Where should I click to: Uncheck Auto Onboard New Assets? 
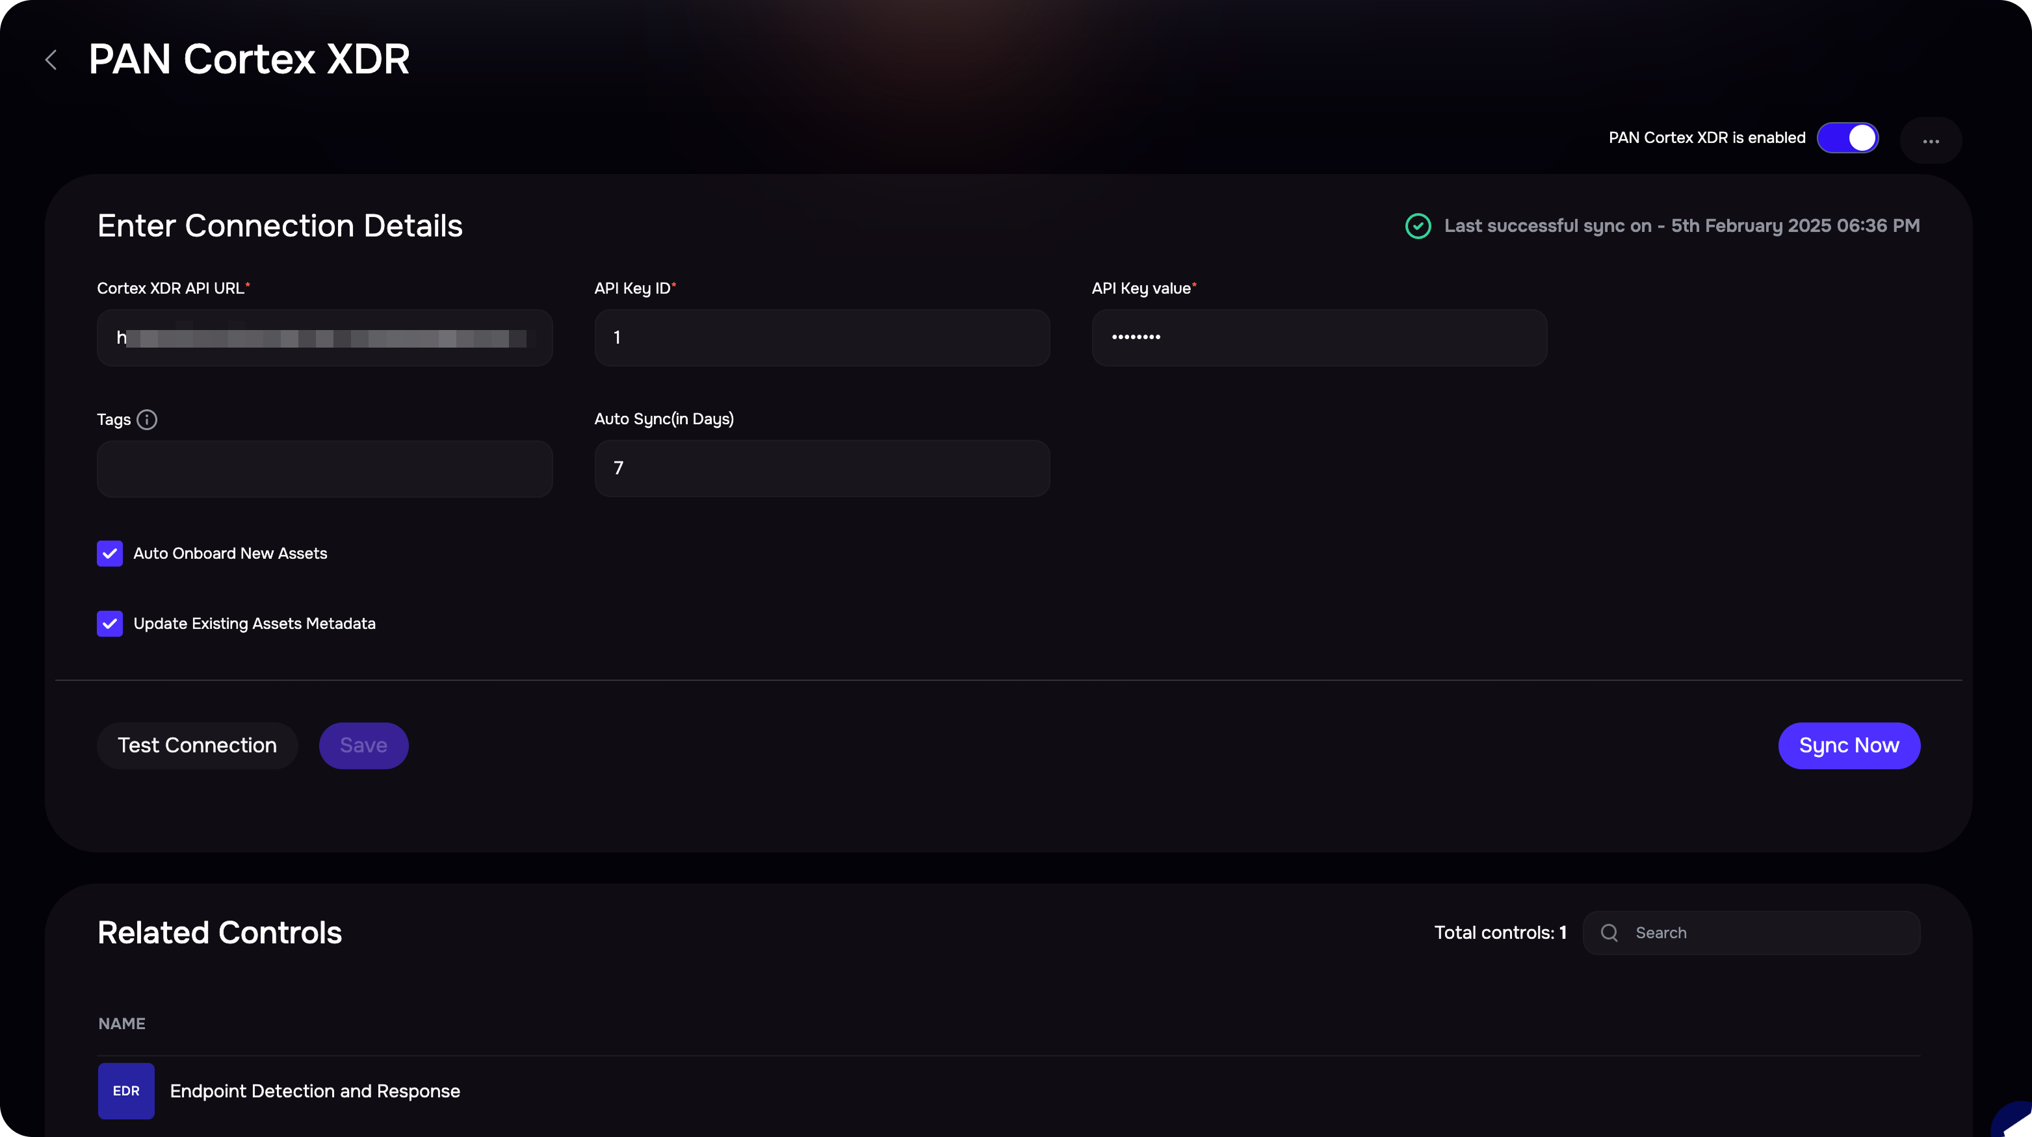click(x=110, y=554)
